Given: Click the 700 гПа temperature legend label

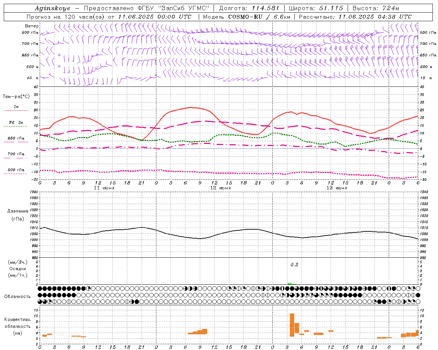Looking at the screenshot, I should tap(16, 154).
